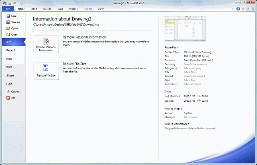Click Reduce File Size button
The height and width of the screenshot is (165, 257).
pyautogui.click(x=46, y=71)
